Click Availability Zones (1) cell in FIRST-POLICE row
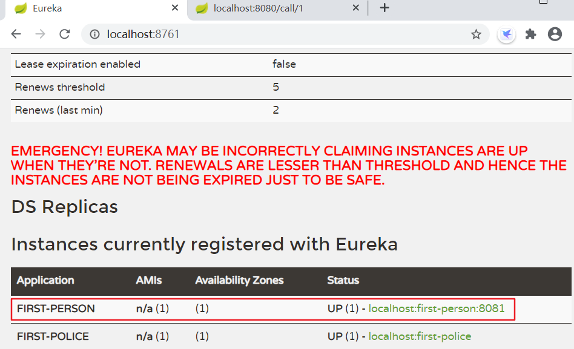Image resolution: width=574 pixels, height=349 pixels. 202,336
